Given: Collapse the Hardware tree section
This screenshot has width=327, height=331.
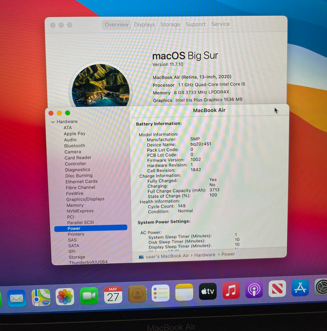Looking at the screenshot, I should pyautogui.click(x=53, y=122).
